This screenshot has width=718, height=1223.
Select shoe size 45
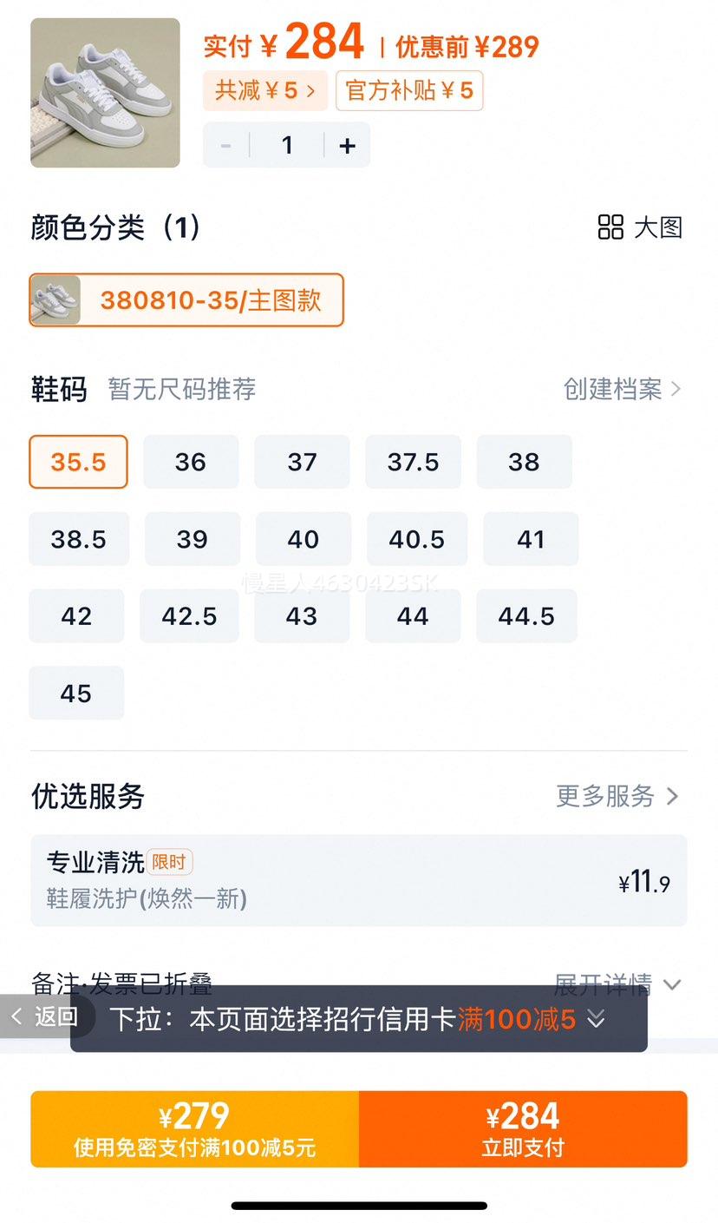coord(76,694)
